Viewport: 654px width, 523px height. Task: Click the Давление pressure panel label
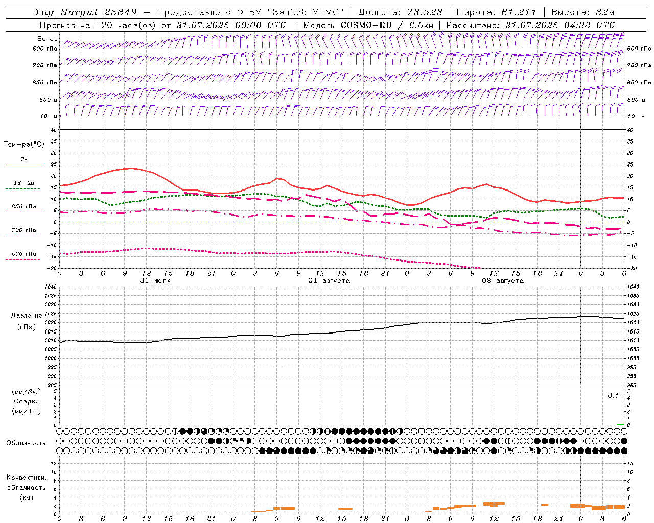(27, 316)
